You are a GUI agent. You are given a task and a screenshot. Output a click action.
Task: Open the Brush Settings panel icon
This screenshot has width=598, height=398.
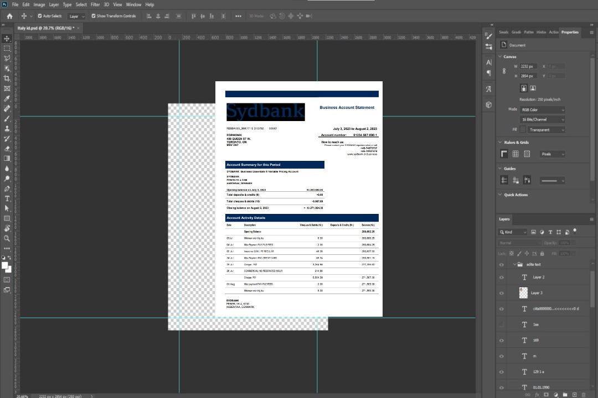click(x=489, y=36)
